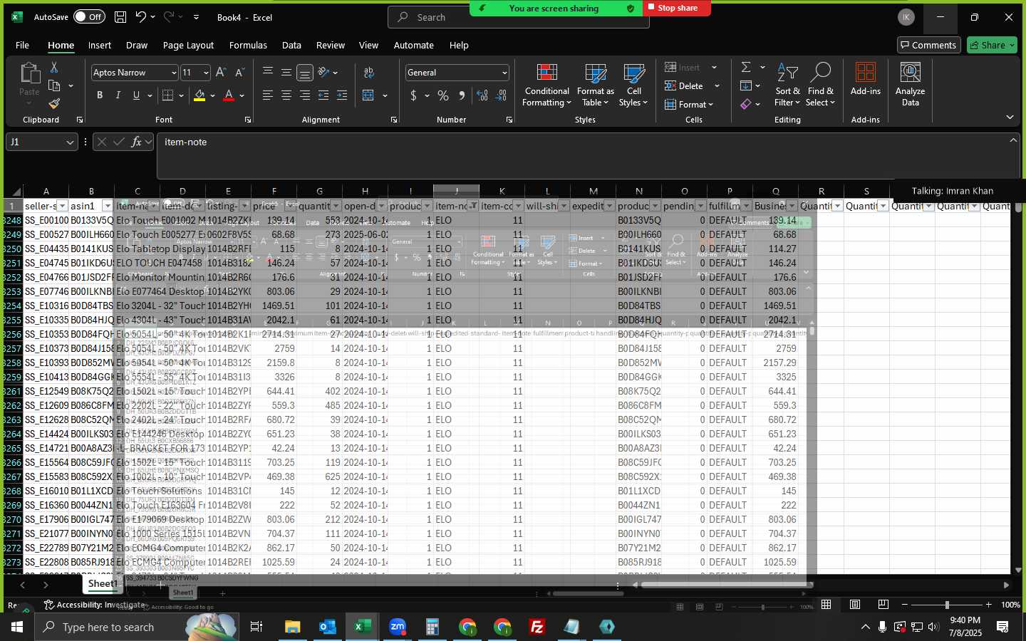Toggle the Wrap Text icon
The image size is (1026, 641).
(369, 73)
